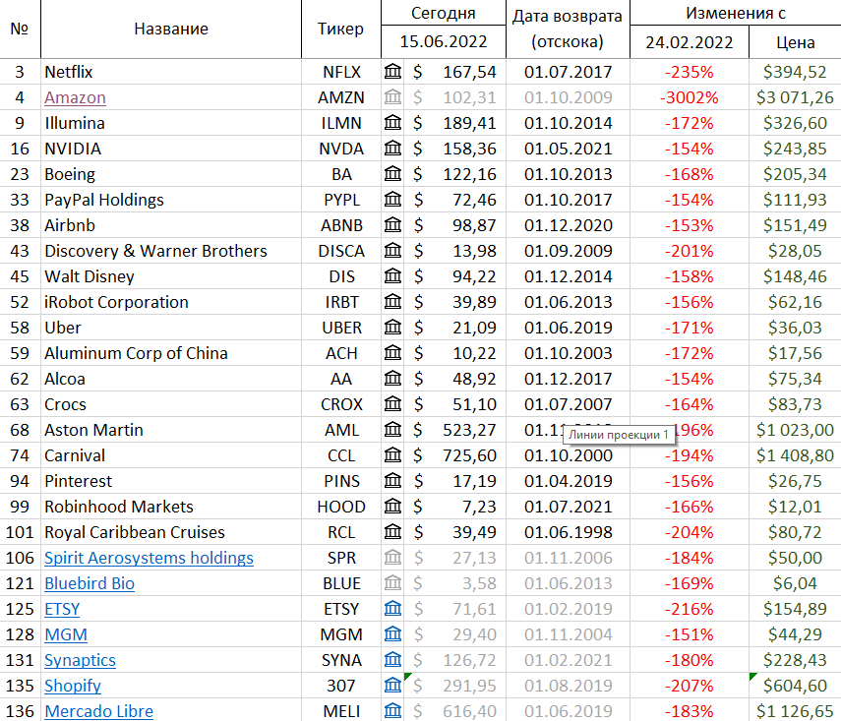Viewport: 841px width, 721px height.
Task: Open the Spirit Aerosystems holdings link
Action: (x=150, y=558)
